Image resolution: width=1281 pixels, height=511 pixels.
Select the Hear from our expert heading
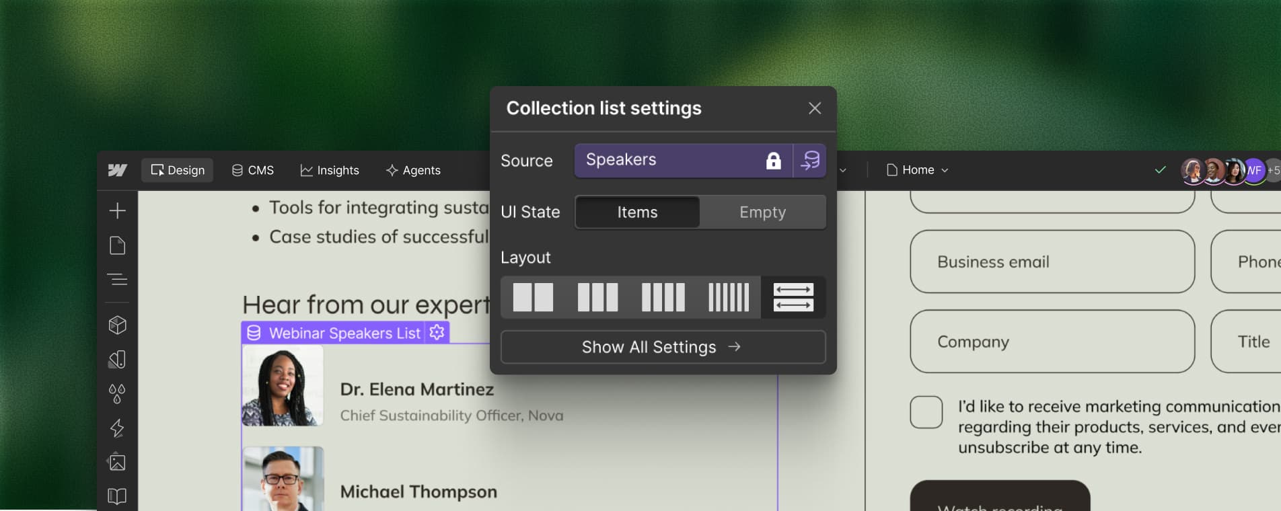(366, 305)
